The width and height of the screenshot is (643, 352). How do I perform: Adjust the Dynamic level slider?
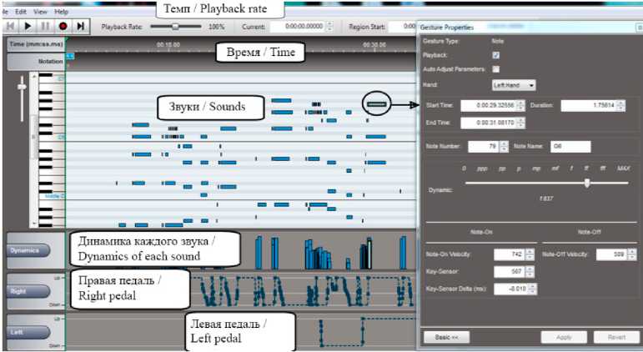coord(587,183)
